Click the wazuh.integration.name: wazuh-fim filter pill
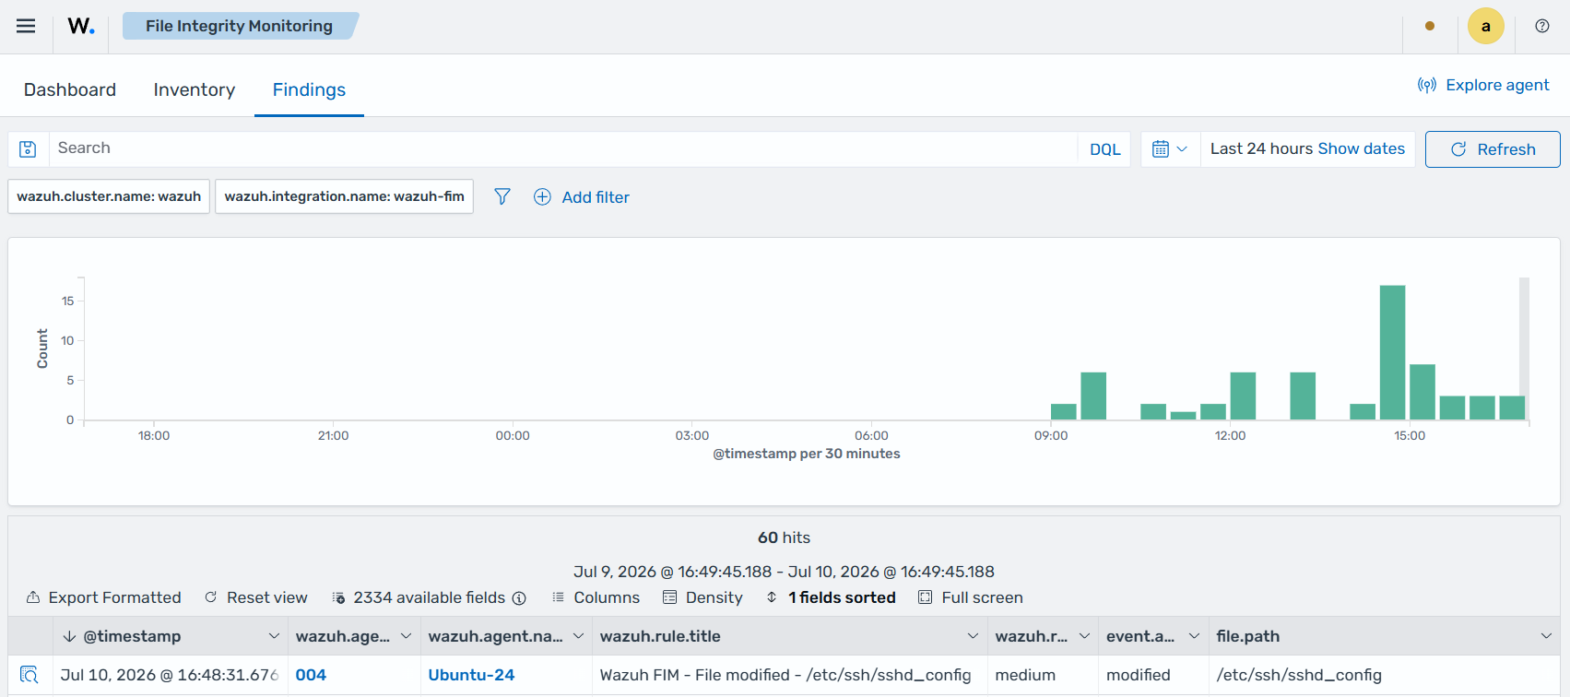1570x697 pixels. (x=344, y=196)
